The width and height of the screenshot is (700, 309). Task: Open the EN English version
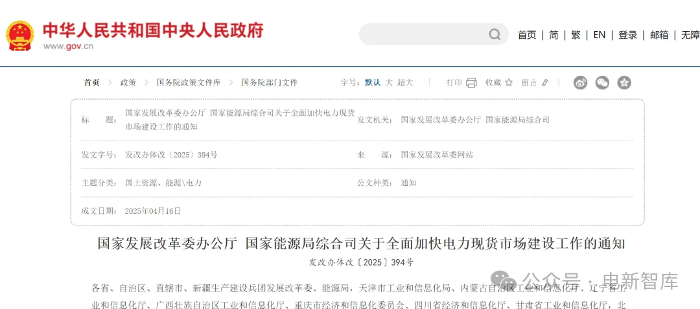(599, 35)
